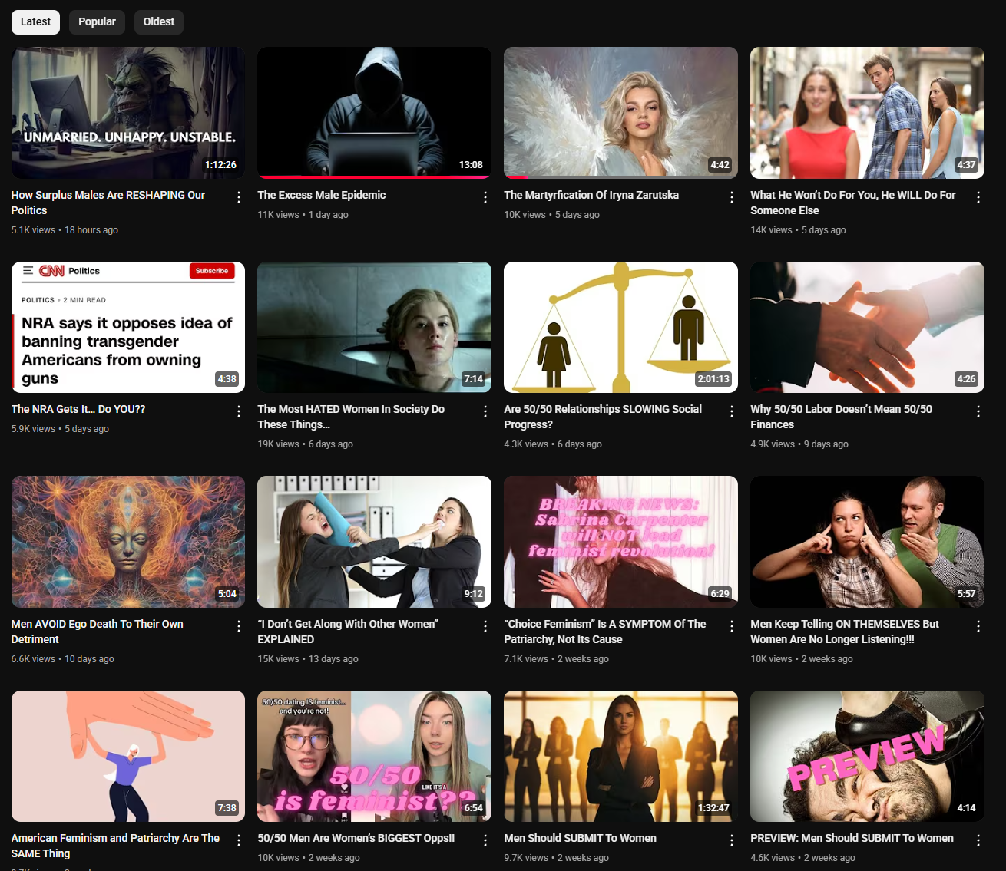Open title The Excess Male Epidemic
Viewport: 1006px width, 871px height.
(322, 195)
